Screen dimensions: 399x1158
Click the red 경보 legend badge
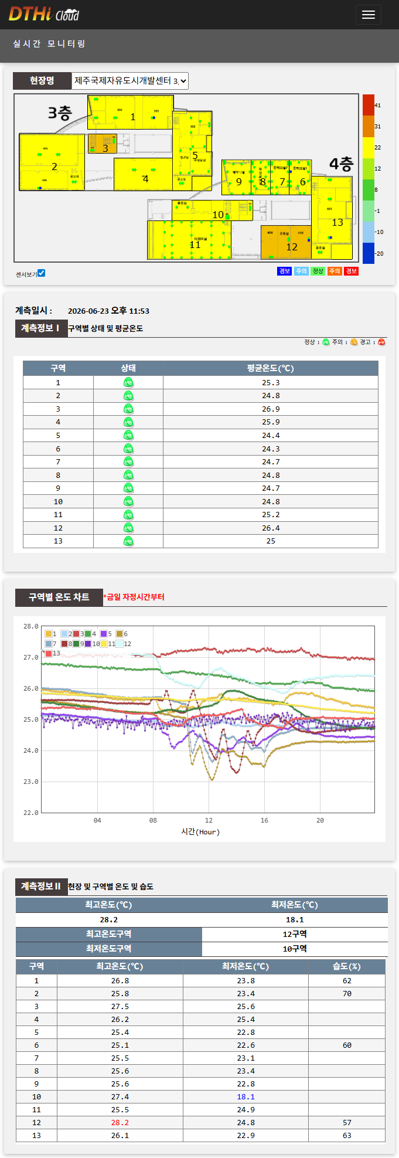tap(351, 271)
